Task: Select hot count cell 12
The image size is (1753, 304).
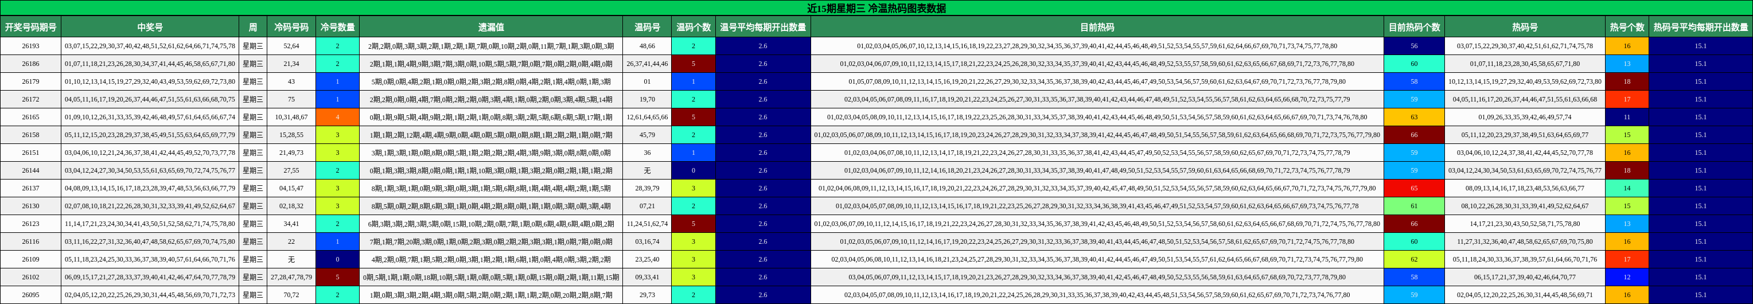Action: click(1626, 278)
